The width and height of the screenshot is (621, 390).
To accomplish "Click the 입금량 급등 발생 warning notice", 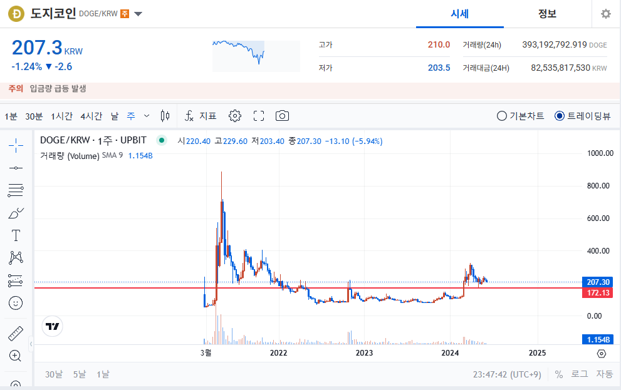I will coord(58,89).
